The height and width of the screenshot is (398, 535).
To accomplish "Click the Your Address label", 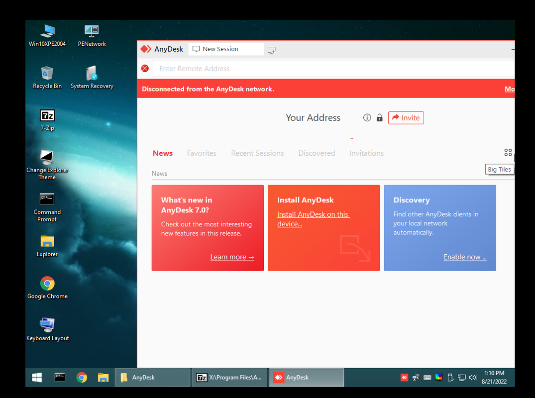I will (313, 118).
